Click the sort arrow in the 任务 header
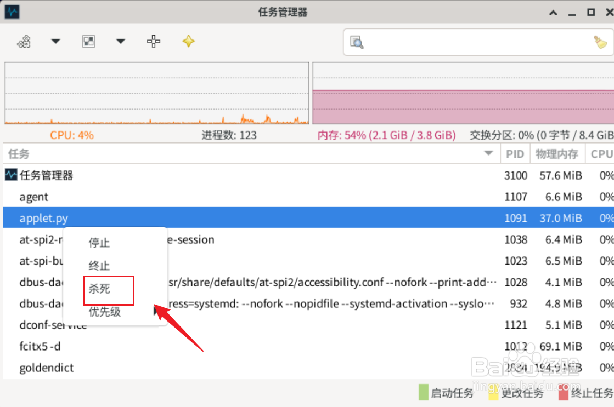 (488, 153)
